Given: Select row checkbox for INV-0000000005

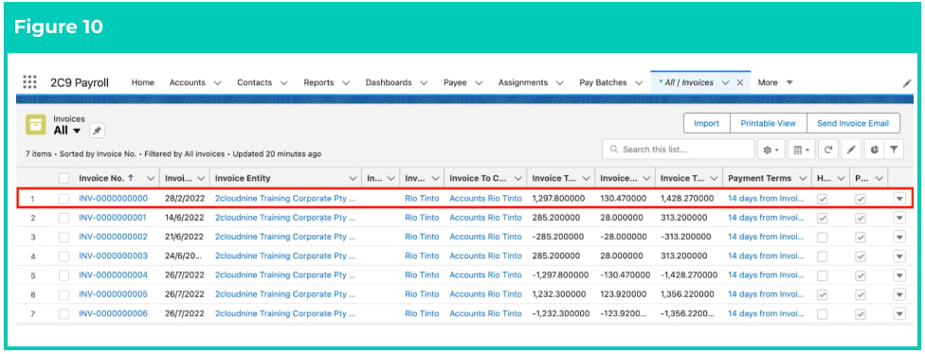Looking at the screenshot, I should tap(63, 294).
